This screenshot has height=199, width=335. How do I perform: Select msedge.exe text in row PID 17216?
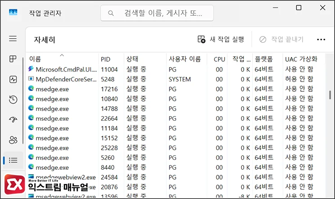coord(52,89)
